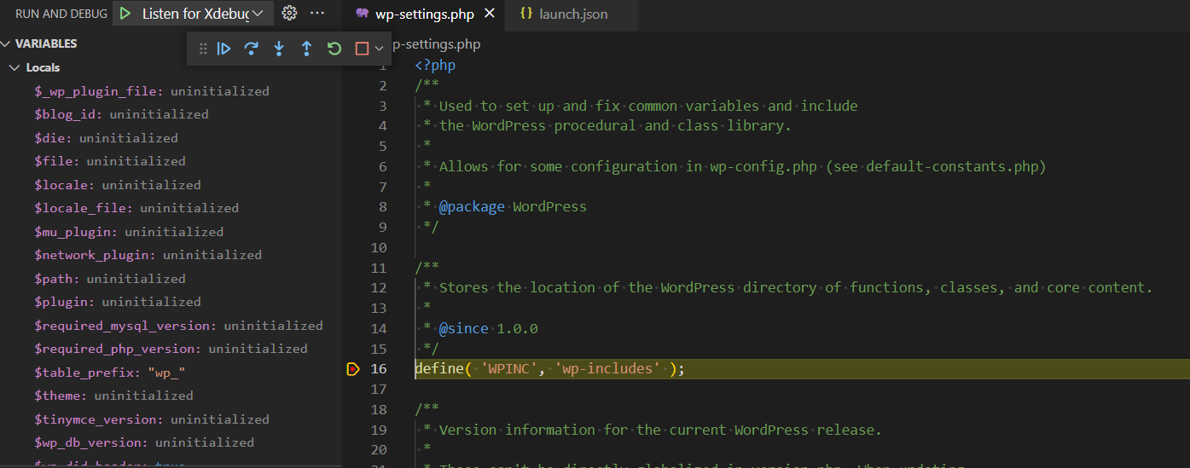Select the $_wp_plugin_file variable
1190x468 pixels.
[x=171, y=91]
